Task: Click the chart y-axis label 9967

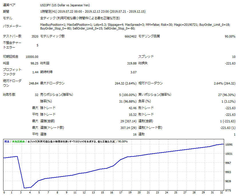Action: 228,163
